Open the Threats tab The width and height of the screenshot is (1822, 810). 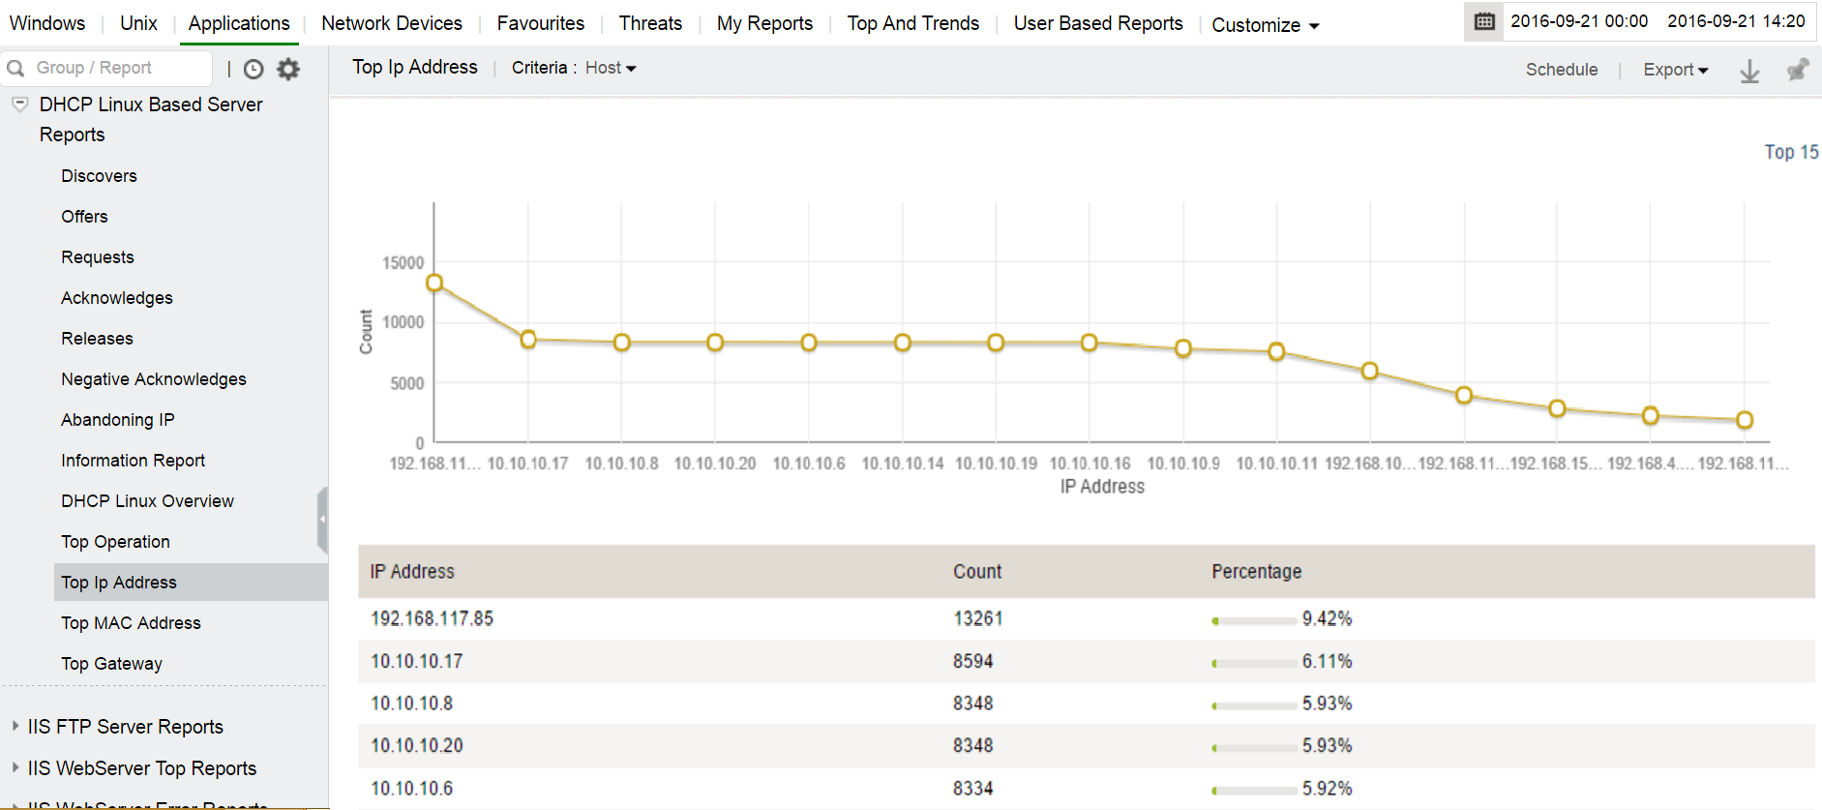pos(650,23)
